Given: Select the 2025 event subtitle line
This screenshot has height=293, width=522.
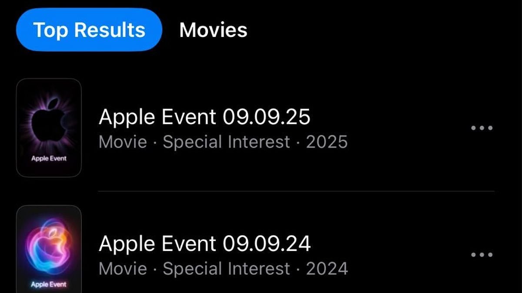Looking at the screenshot, I should (x=223, y=142).
